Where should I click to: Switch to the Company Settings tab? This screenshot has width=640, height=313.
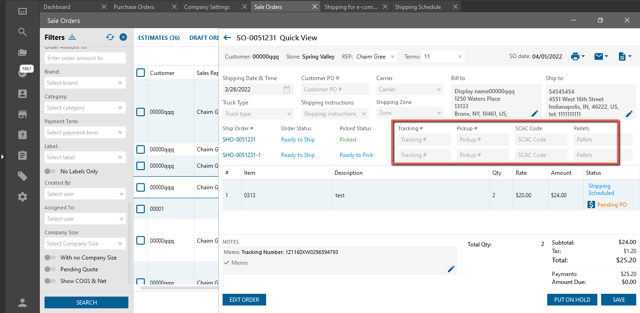(207, 7)
